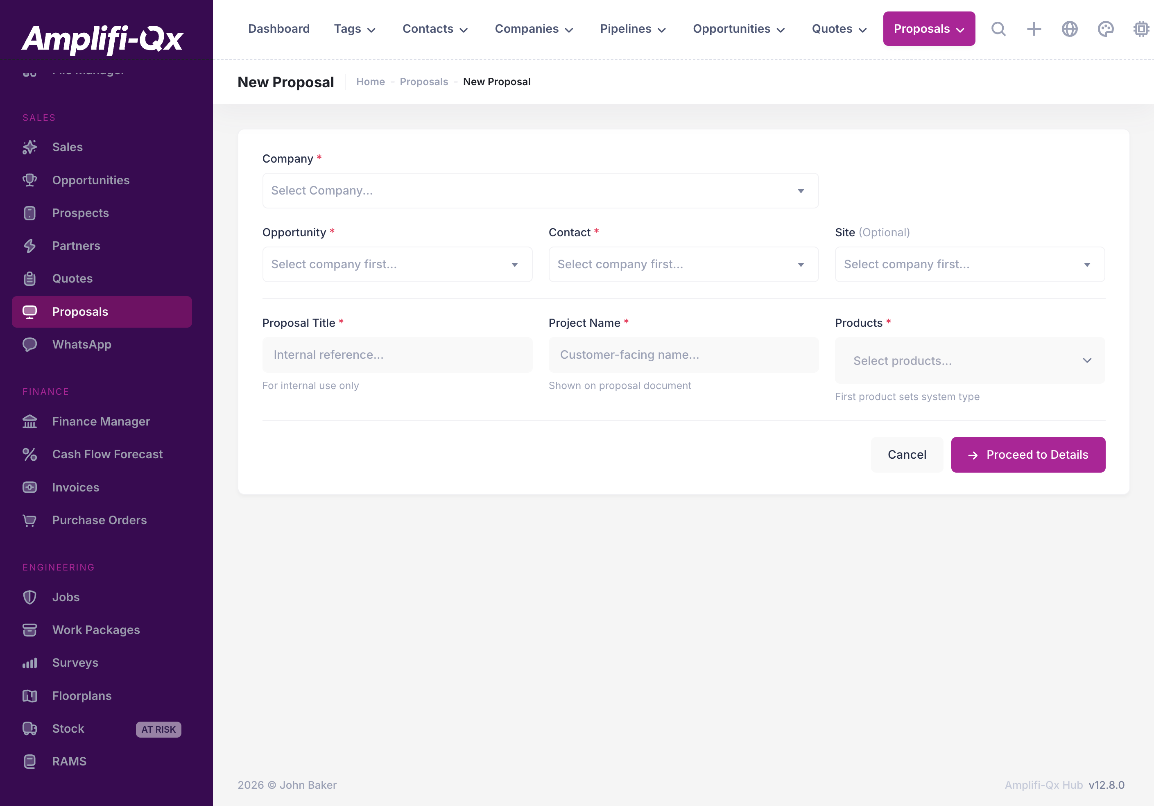This screenshot has height=806, width=1154.
Task: Open Purchase Orders in sidebar
Action: pyautogui.click(x=99, y=520)
